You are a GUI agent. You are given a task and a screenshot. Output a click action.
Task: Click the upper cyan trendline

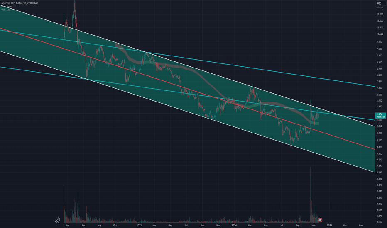coord(188,58)
